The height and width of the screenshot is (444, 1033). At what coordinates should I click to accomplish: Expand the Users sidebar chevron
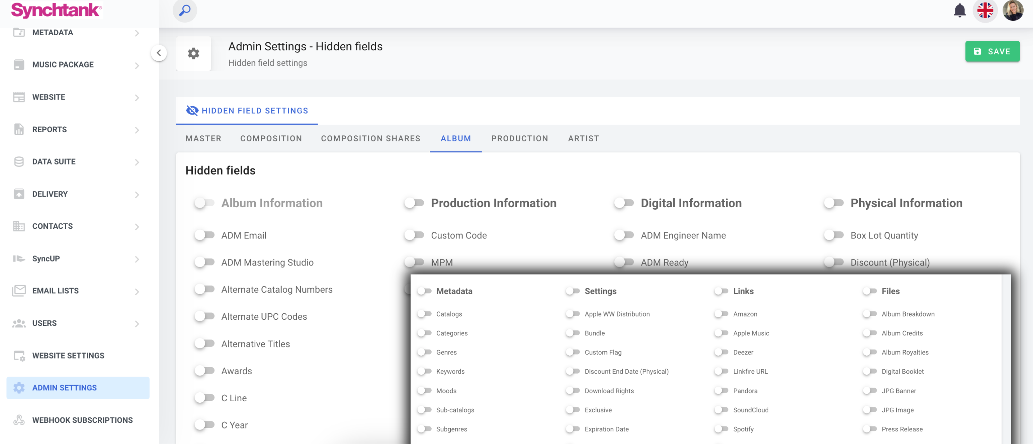(x=137, y=324)
